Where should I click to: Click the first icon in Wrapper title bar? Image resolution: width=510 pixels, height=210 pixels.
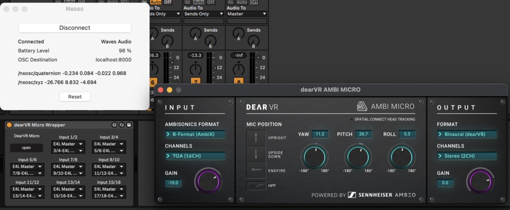[115, 125]
